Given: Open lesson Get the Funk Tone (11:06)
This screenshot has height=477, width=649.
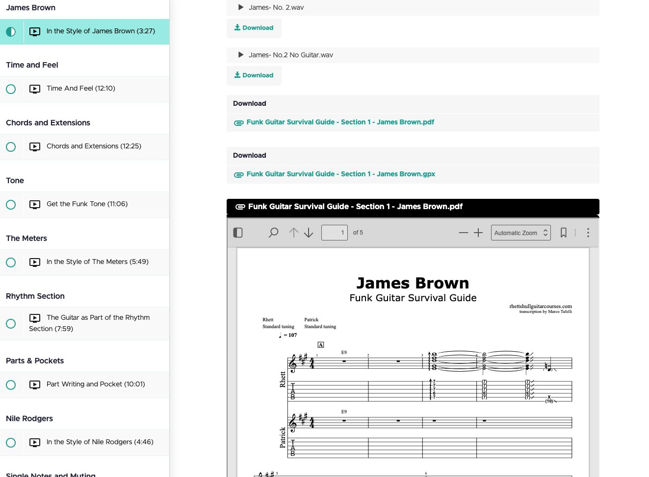Looking at the screenshot, I should point(87,204).
